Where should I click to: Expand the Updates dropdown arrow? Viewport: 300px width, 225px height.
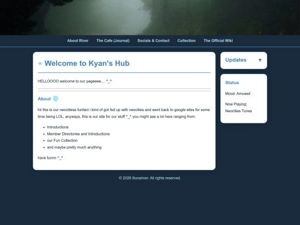(x=260, y=60)
